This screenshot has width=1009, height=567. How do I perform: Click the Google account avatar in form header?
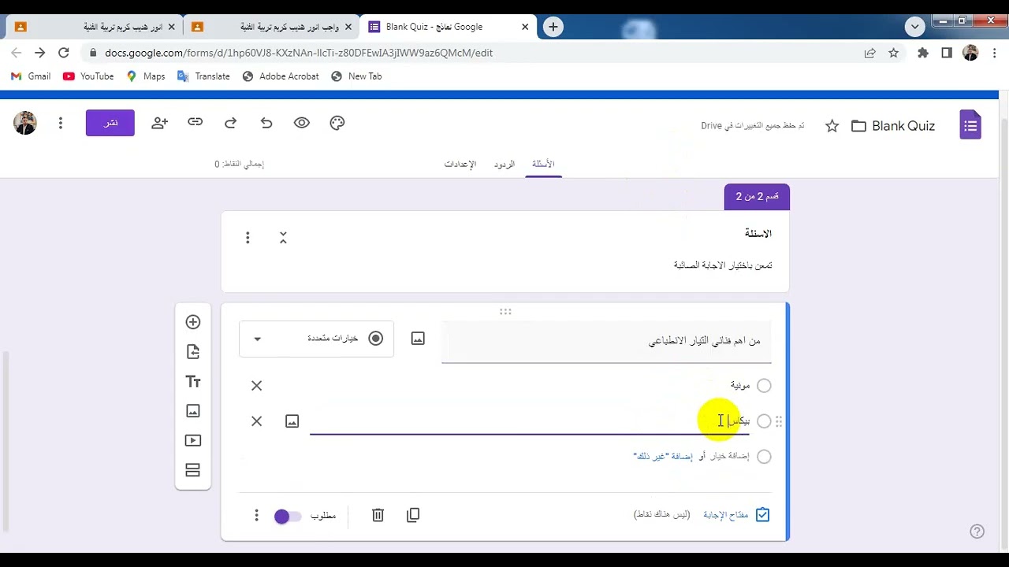[25, 123]
